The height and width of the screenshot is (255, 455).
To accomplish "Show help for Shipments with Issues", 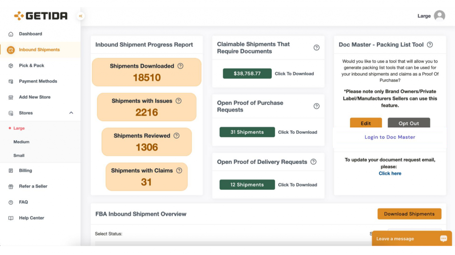I will pyautogui.click(x=179, y=101).
